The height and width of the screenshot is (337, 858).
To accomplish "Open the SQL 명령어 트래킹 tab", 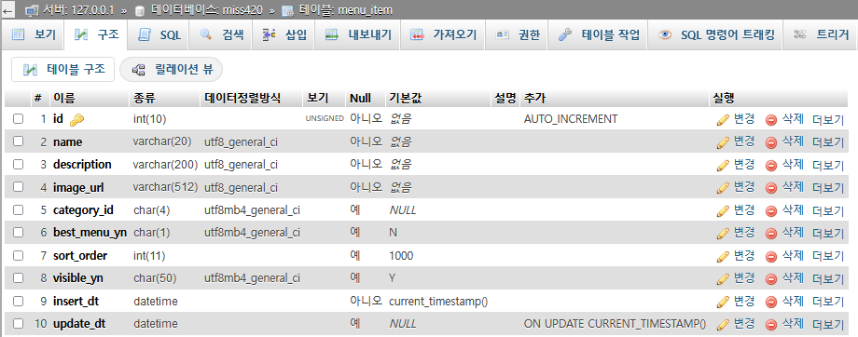I will tap(716, 35).
